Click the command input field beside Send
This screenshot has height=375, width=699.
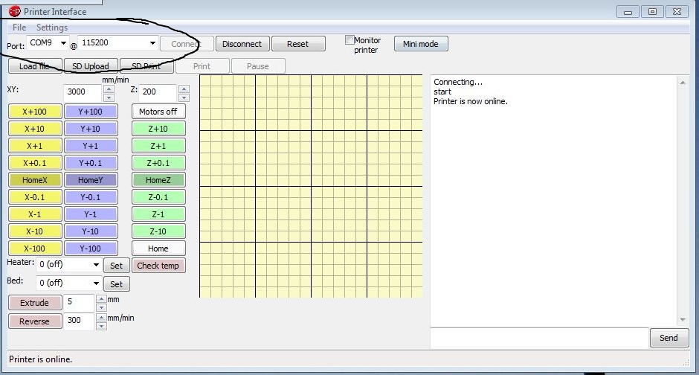[x=539, y=338]
